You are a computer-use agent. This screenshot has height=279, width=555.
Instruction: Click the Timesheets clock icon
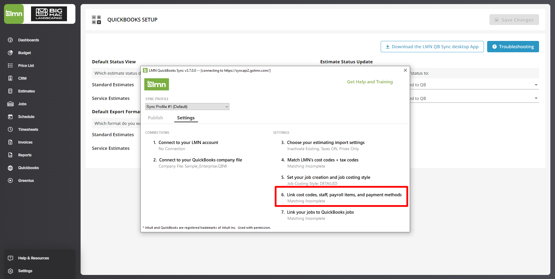10,129
